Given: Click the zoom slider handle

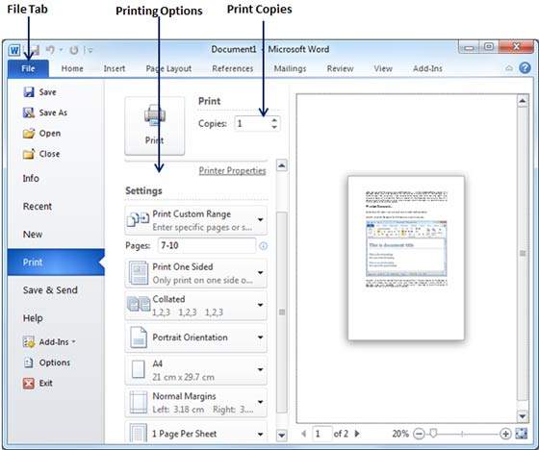Looking at the screenshot, I should point(433,433).
